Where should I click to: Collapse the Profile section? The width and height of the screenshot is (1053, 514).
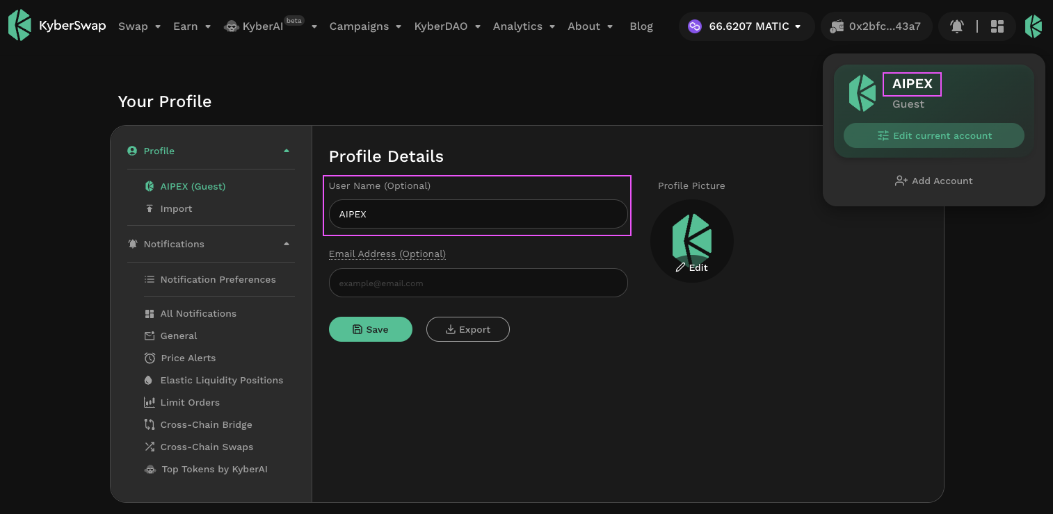287,151
